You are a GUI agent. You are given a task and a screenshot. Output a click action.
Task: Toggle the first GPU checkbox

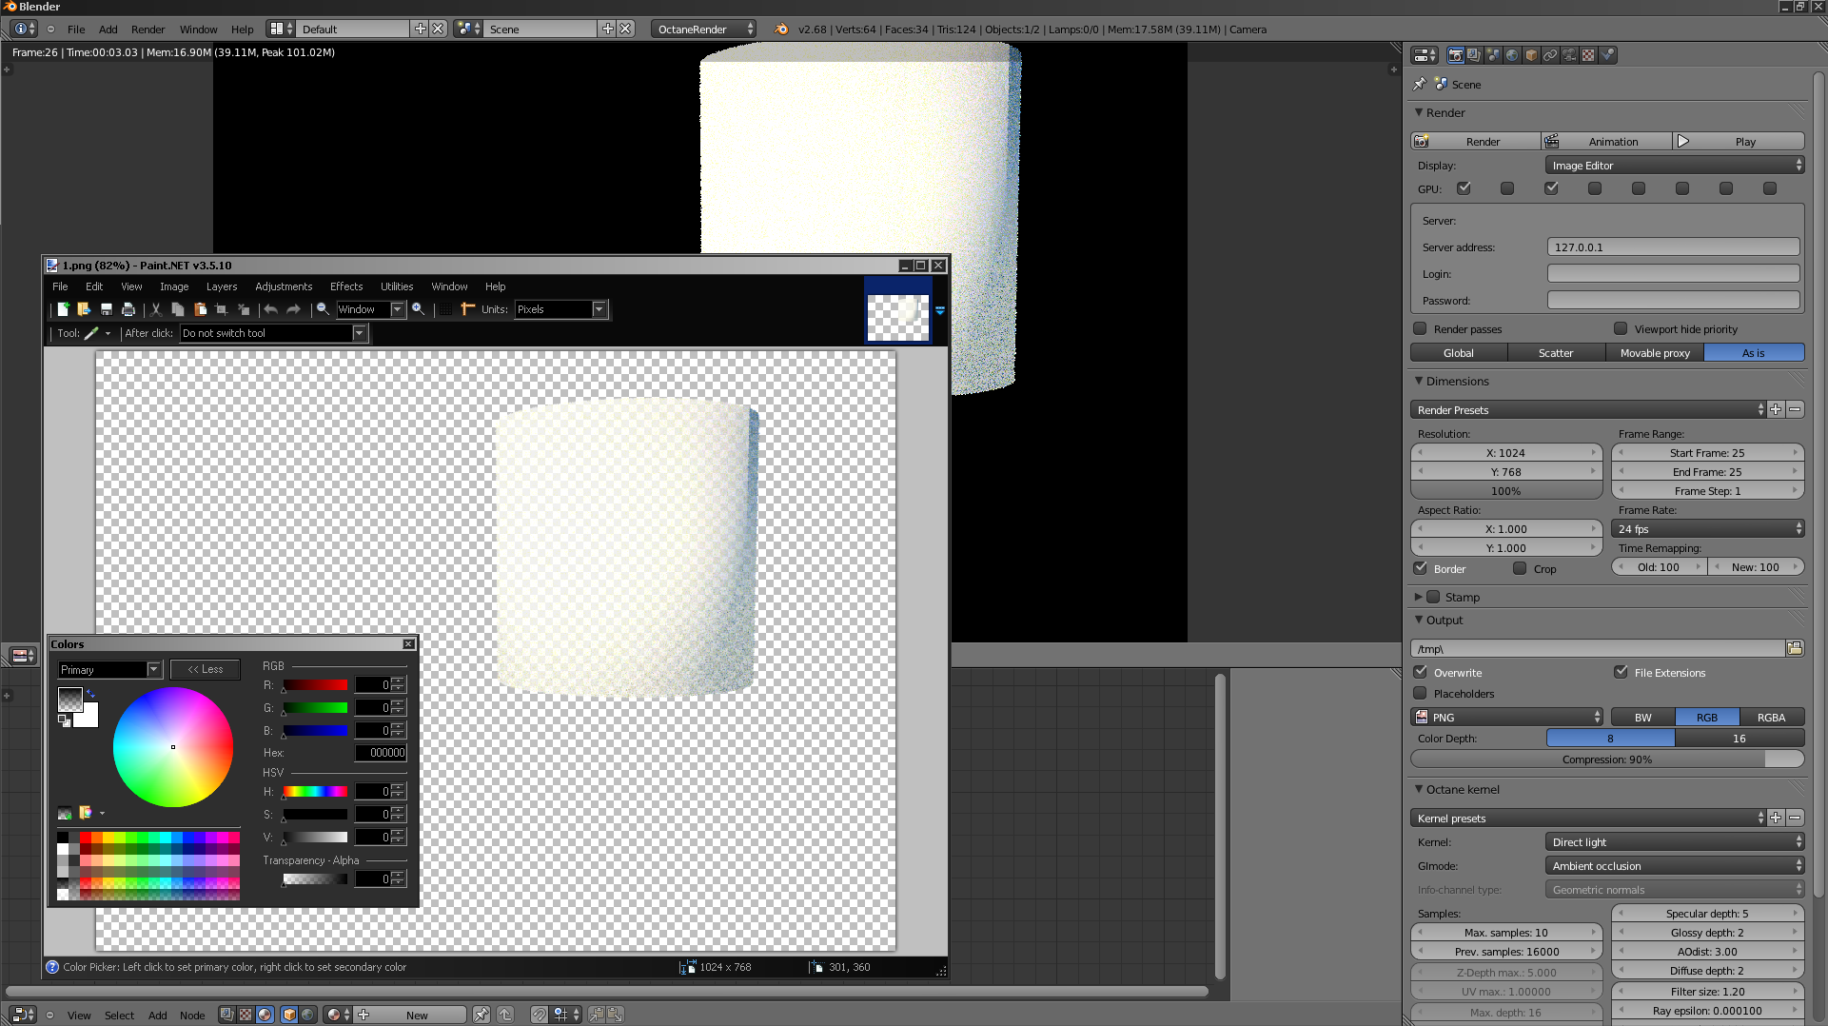click(1464, 188)
